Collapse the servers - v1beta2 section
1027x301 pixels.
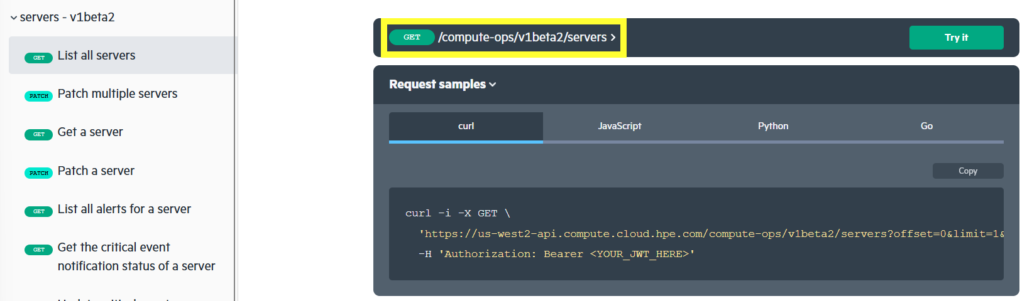(62, 17)
